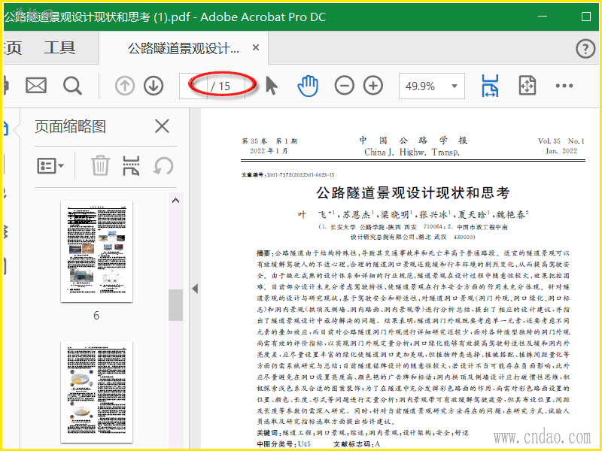Screen dimensions: 602x451
Task: Open the print pages thumbnail tool
Action: click(131, 165)
